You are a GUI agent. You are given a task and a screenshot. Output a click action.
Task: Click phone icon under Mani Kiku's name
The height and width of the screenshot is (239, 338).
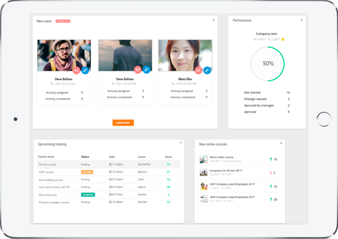(174, 83)
